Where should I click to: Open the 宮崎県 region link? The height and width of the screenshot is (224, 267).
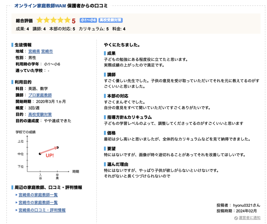34,51
